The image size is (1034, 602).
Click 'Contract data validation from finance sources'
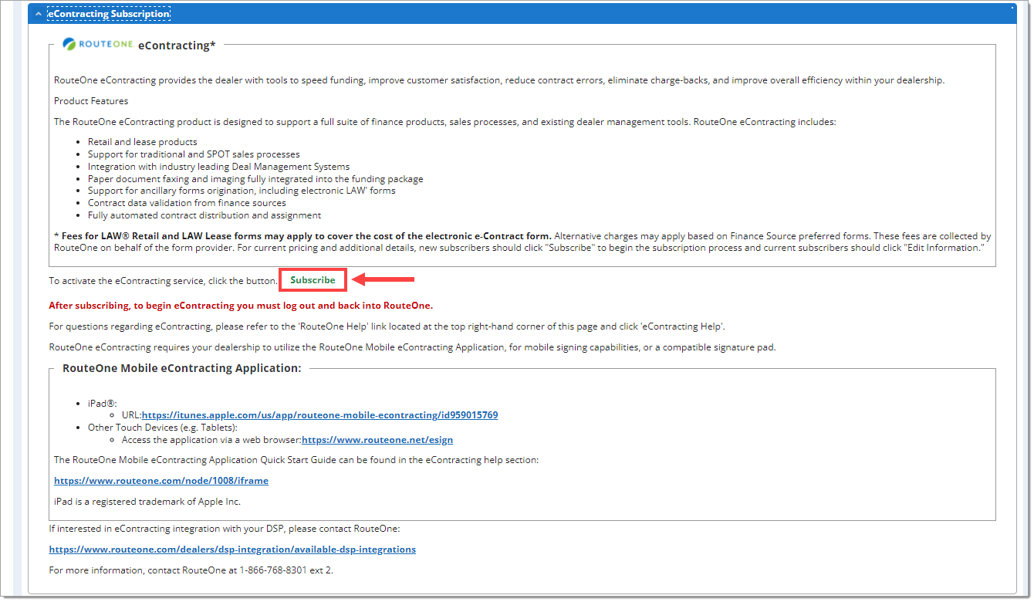187,203
